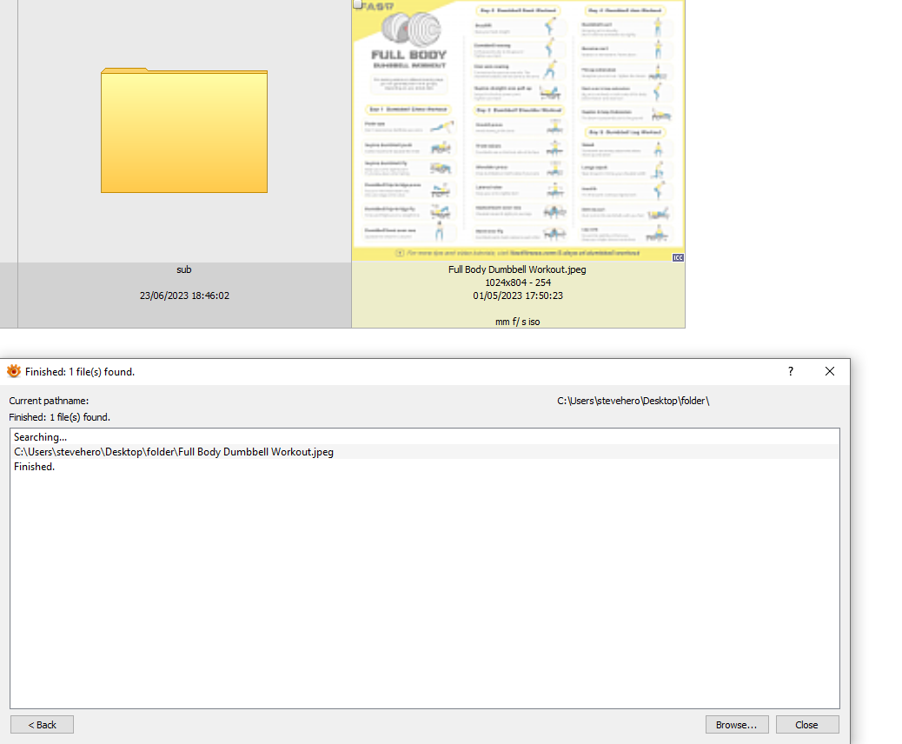Select the Full Body Dumbbell Workout thumbnail

coord(518,130)
